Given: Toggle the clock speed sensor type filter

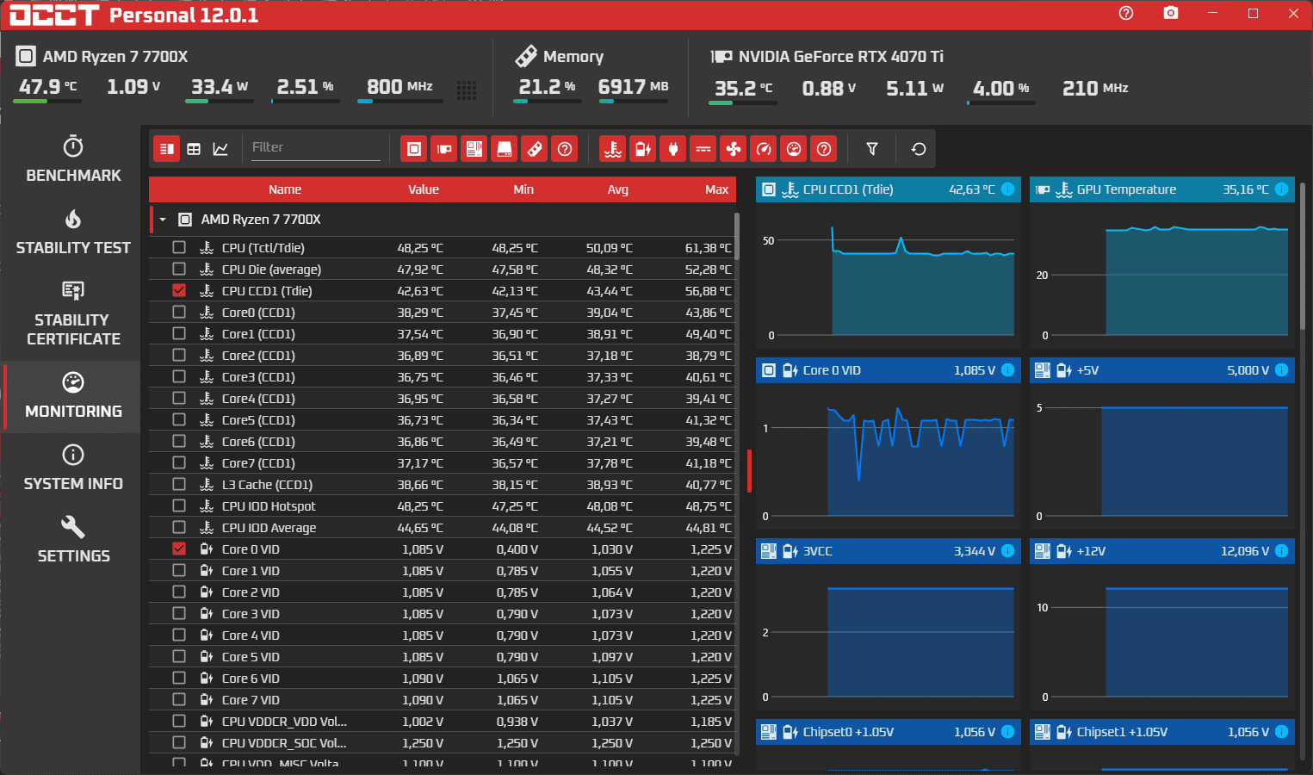Looking at the screenshot, I should 764,149.
